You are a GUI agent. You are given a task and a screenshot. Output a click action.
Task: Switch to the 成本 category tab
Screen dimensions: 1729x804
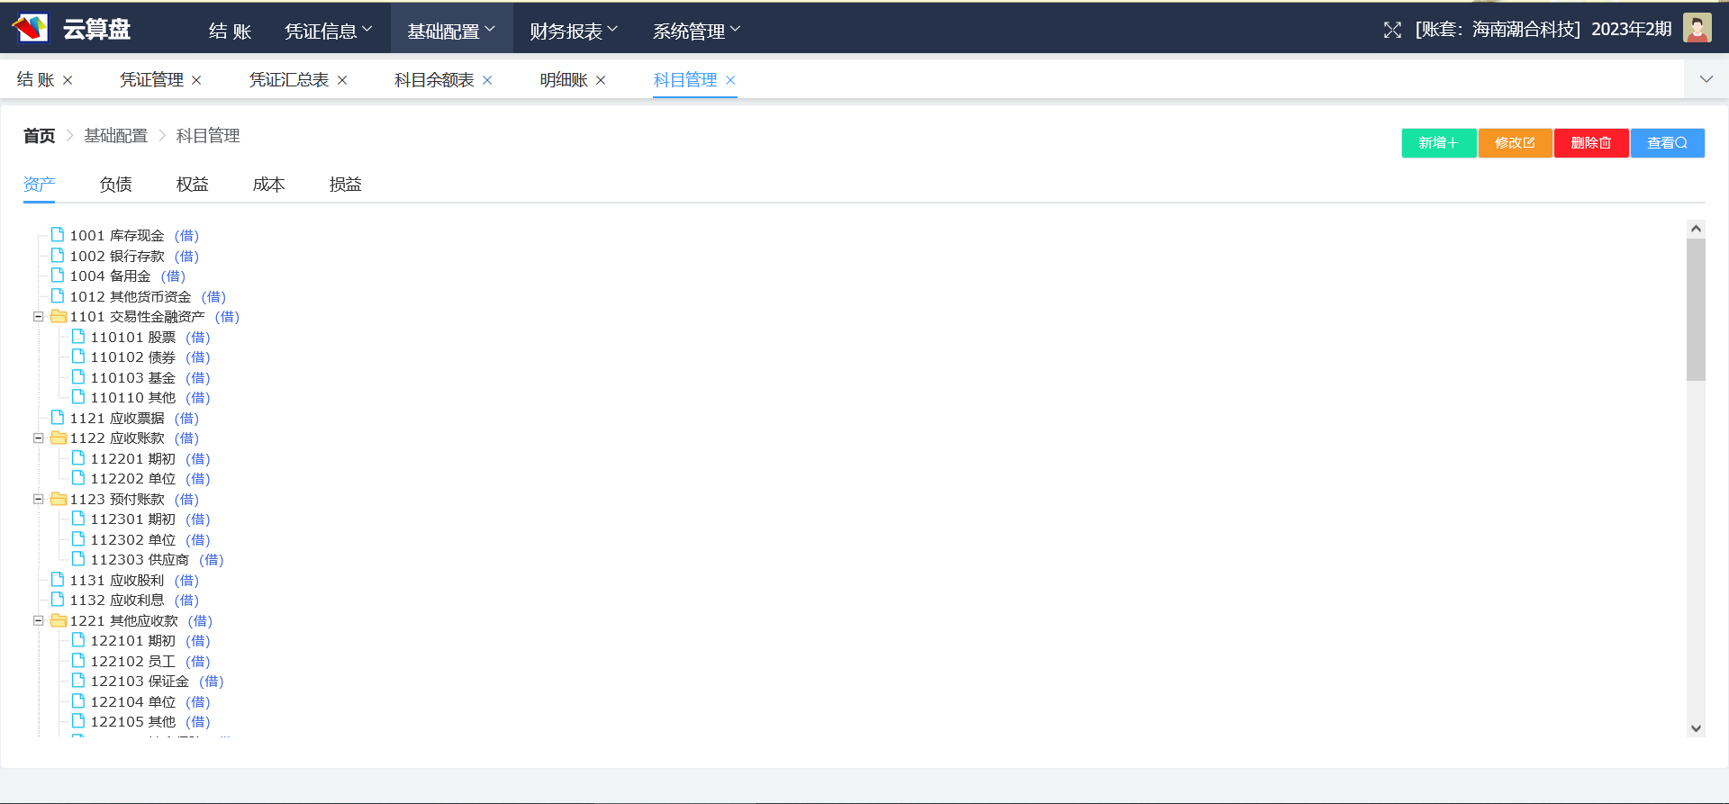(269, 185)
